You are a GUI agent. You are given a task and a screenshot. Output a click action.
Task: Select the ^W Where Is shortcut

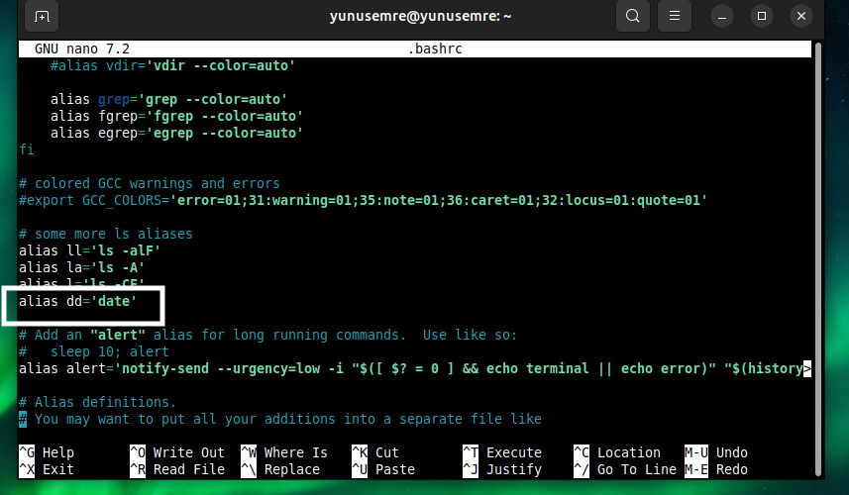click(x=283, y=452)
